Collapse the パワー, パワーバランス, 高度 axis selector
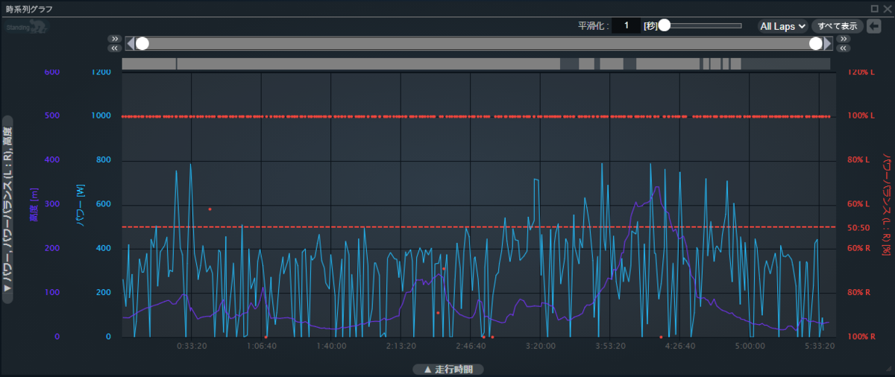 click(x=8, y=209)
